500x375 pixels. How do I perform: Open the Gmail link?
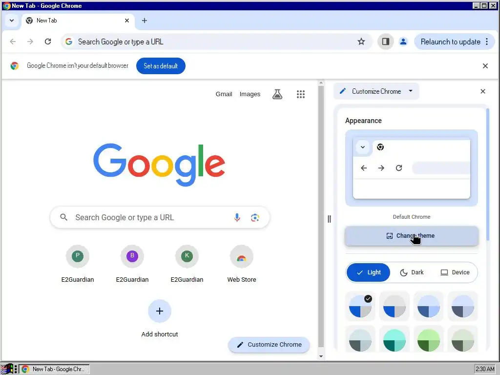[224, 94]
